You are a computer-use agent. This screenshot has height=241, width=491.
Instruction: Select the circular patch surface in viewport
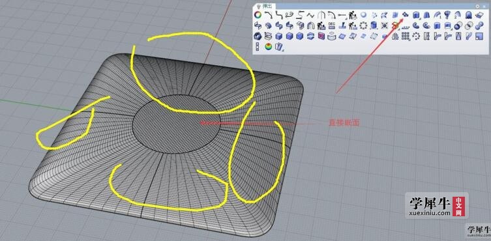(x=176, y=124)
